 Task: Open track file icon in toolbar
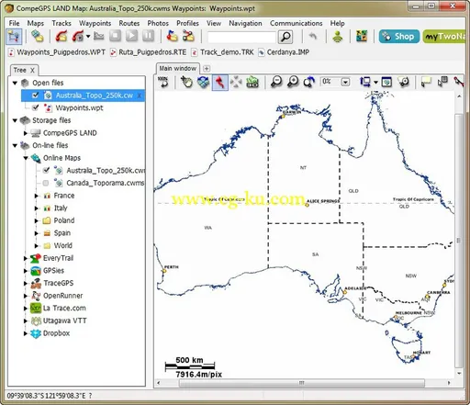click(62, 37)
